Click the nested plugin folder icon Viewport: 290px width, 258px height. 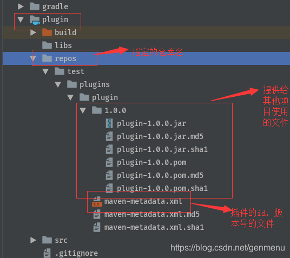click(x=84, y=97)
